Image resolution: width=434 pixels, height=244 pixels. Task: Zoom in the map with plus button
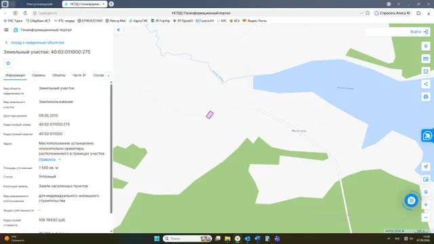click(426, 205)
